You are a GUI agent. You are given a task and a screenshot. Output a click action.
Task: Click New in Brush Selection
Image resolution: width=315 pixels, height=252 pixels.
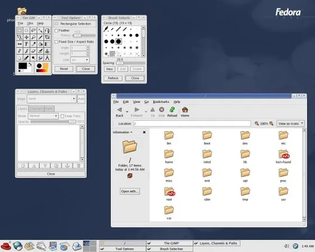[x=110, y=69]
